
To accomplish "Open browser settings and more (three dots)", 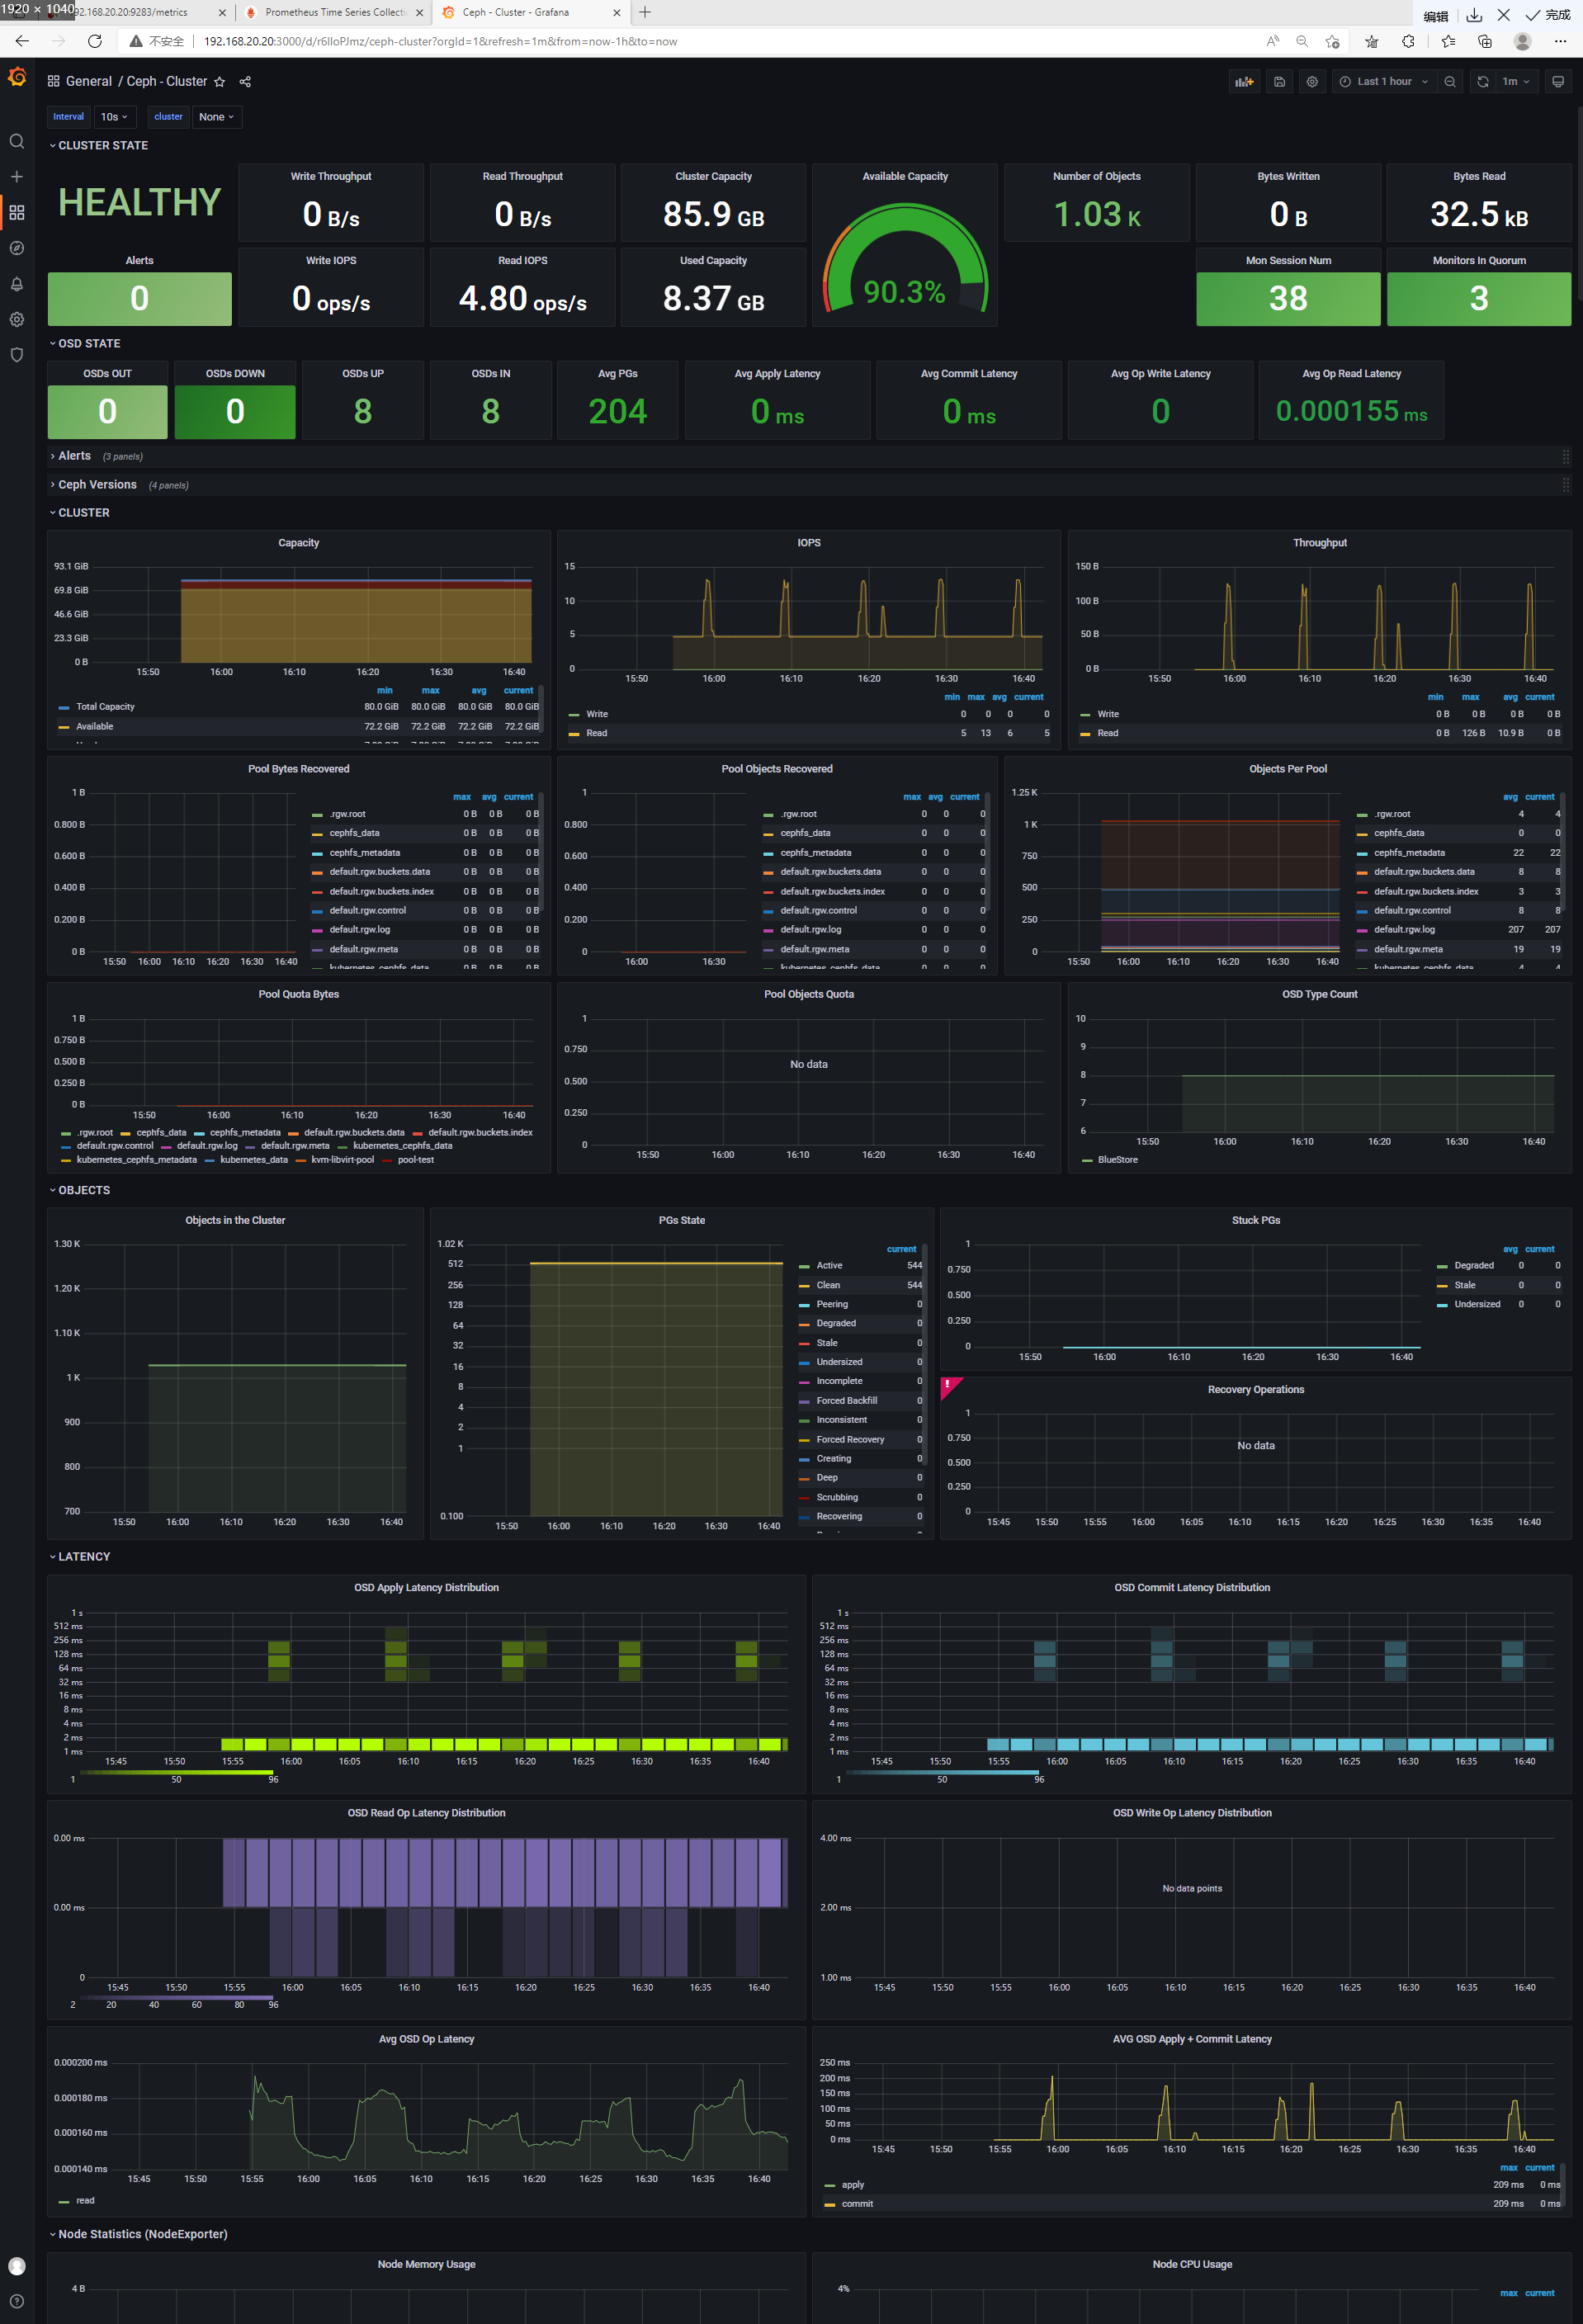I will 1560,41.
